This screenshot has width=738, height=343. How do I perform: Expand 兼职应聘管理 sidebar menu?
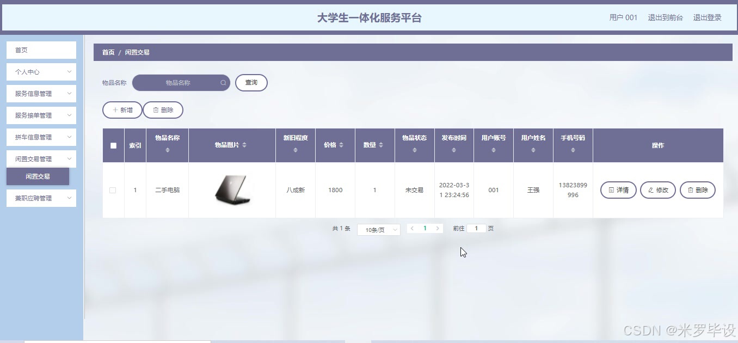[41, 198]
